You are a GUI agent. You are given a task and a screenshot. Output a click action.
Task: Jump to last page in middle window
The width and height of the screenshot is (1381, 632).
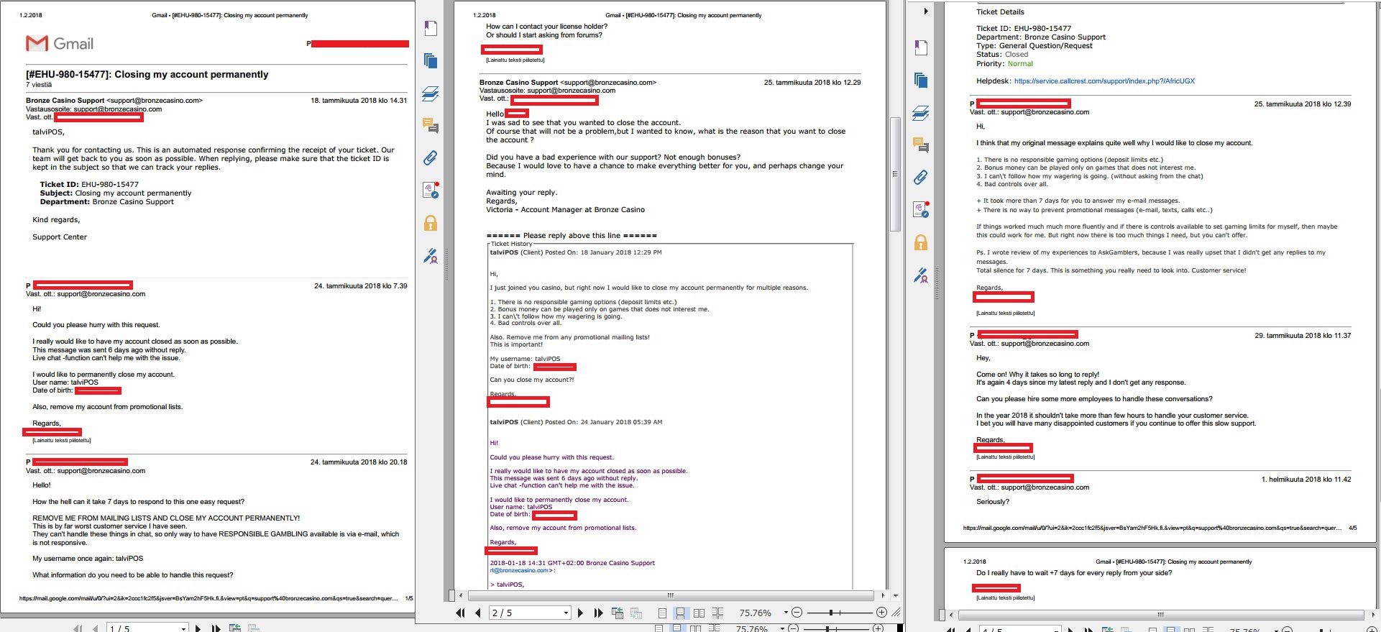pos(598,613)
